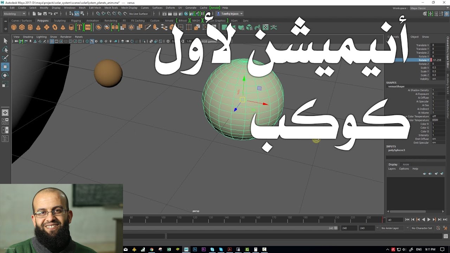Toggle Channel Box panel icon at top right
450x253 pixels.
446,14
